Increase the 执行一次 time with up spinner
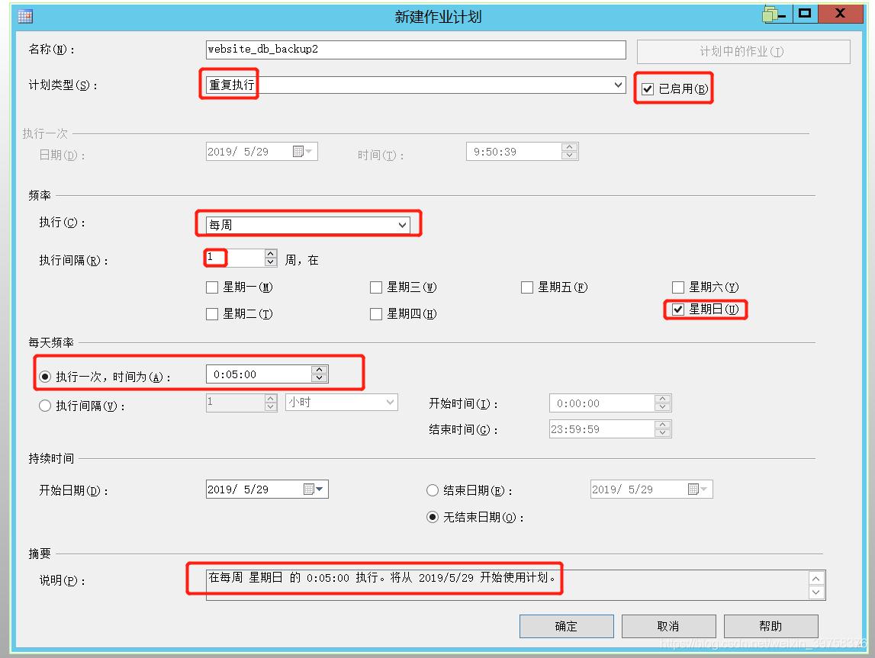875x658 pixels. [x=320, y=370]
